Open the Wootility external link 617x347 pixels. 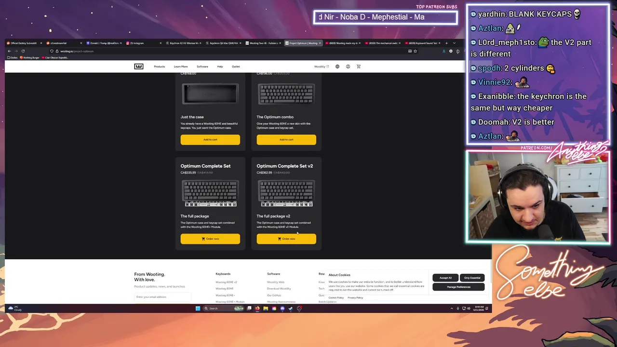(322, 67)
